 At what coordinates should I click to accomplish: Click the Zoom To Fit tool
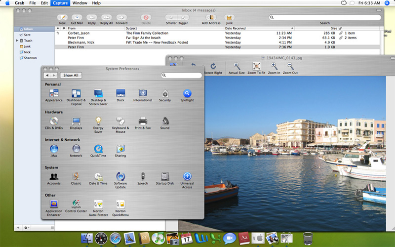coord(256,66)
